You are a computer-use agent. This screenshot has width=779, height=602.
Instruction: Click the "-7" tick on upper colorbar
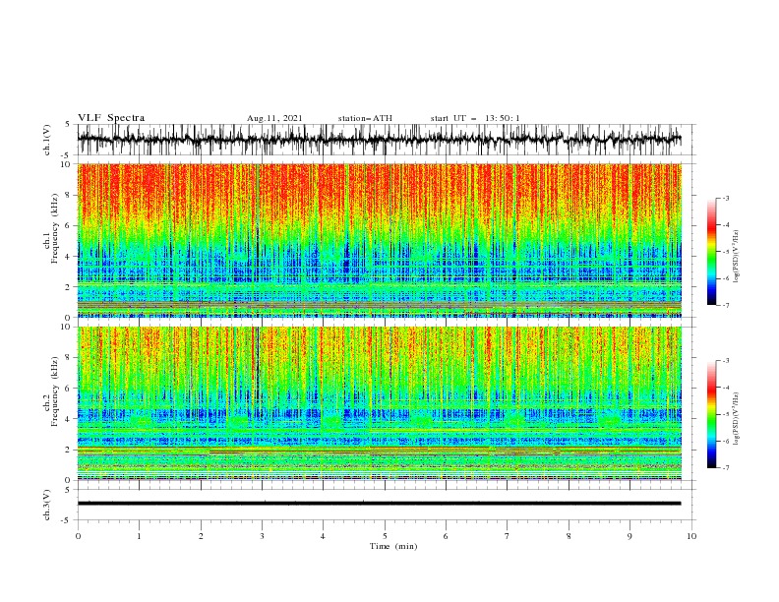(725, 305)
